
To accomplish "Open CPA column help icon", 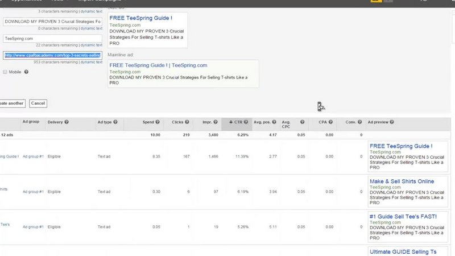I will [x=330, y=122].
